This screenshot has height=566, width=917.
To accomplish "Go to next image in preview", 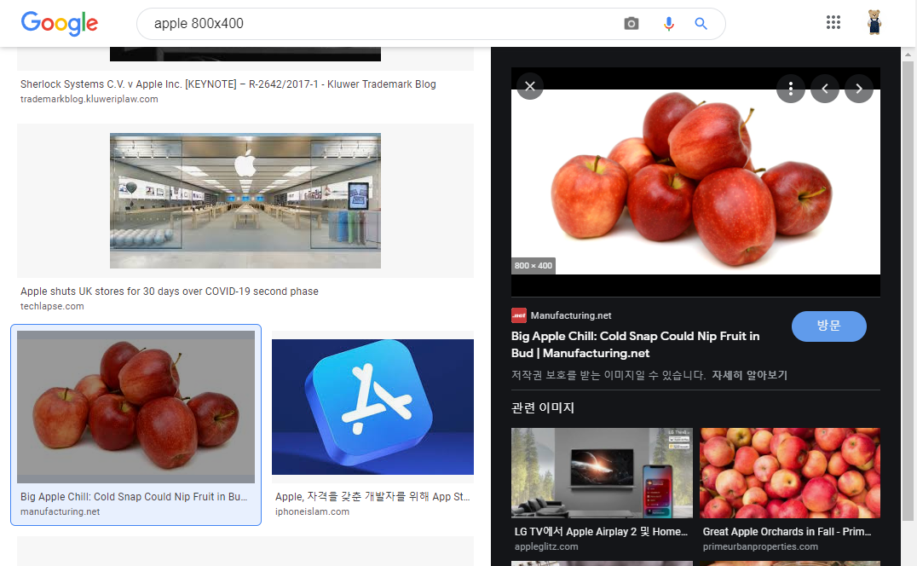I will (x=858, y=89).
